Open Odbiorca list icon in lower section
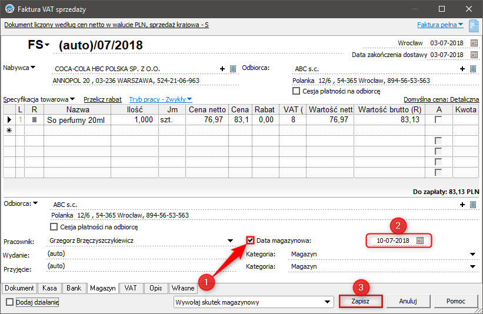 pyautogui.click(x=473, y=205)
